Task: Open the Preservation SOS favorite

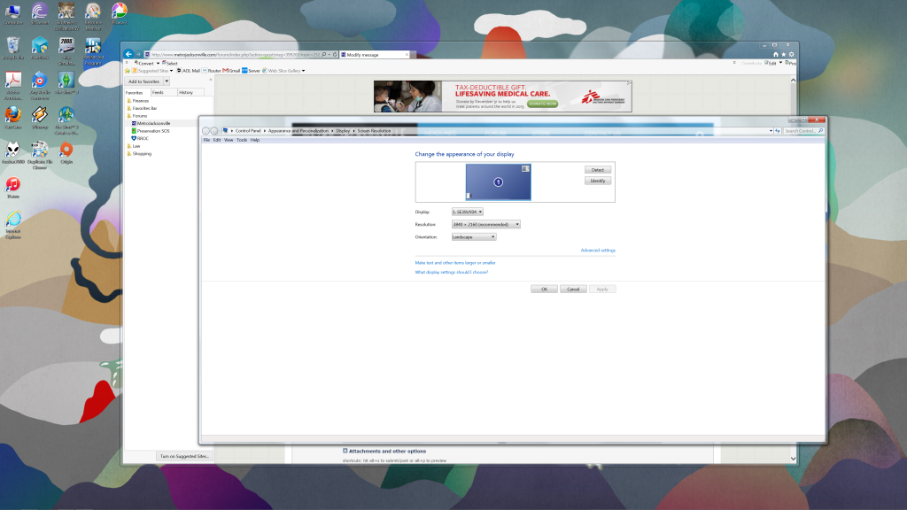Action: click(x=152, y=131)
